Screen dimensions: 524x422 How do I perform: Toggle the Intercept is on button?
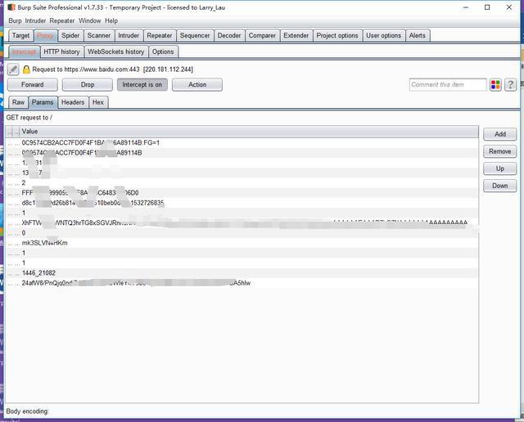pos(142,85)
